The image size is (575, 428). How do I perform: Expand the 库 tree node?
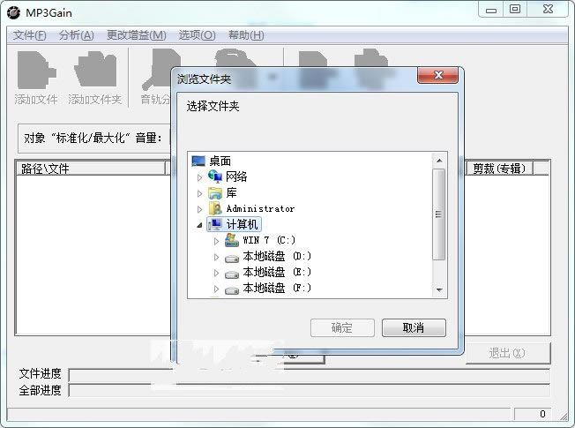pos(199,193)
